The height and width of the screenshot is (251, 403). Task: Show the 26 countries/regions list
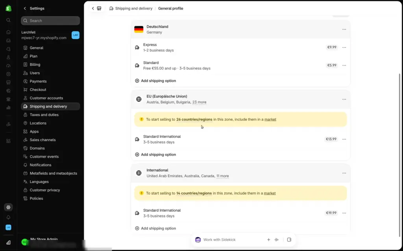[194, 119]
